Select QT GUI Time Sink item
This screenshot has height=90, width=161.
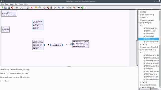[x=150, y=74]
